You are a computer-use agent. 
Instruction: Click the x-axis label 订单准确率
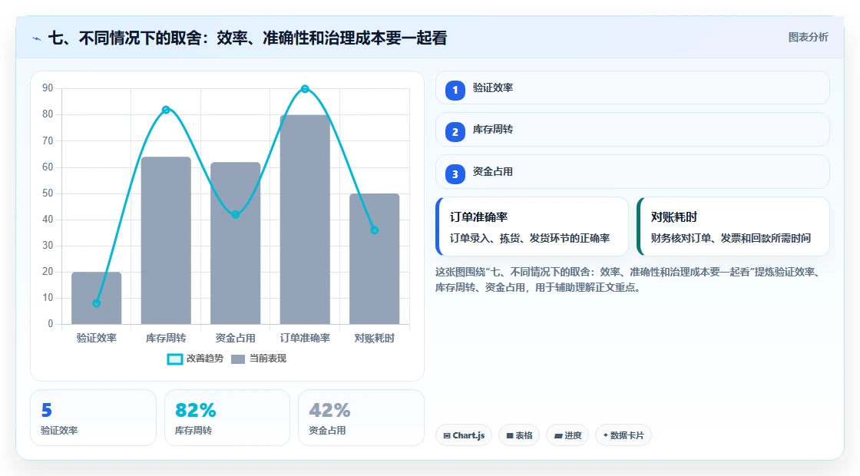(305, 338)
